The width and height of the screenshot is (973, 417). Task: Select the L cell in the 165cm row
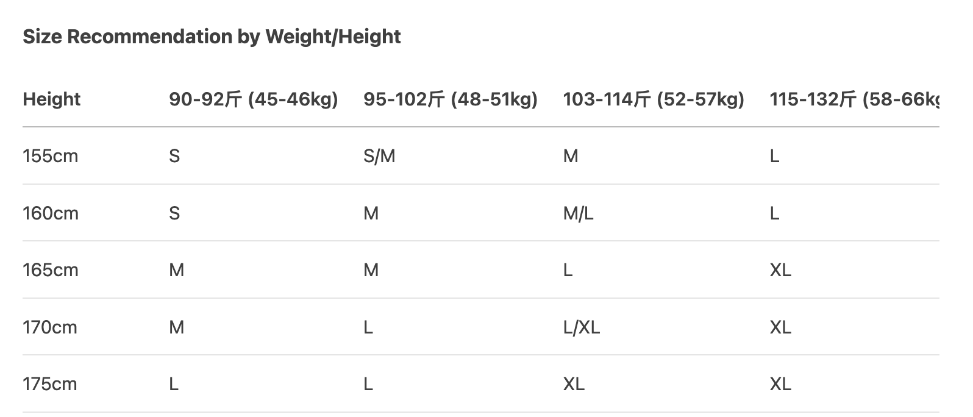pos(568,270)
